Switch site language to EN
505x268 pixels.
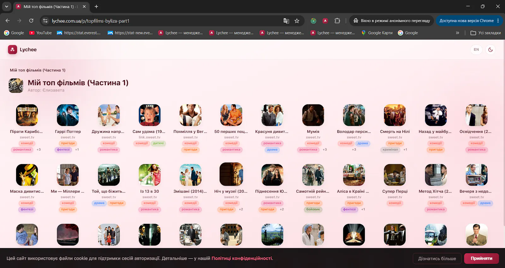[x=476, y=50]
